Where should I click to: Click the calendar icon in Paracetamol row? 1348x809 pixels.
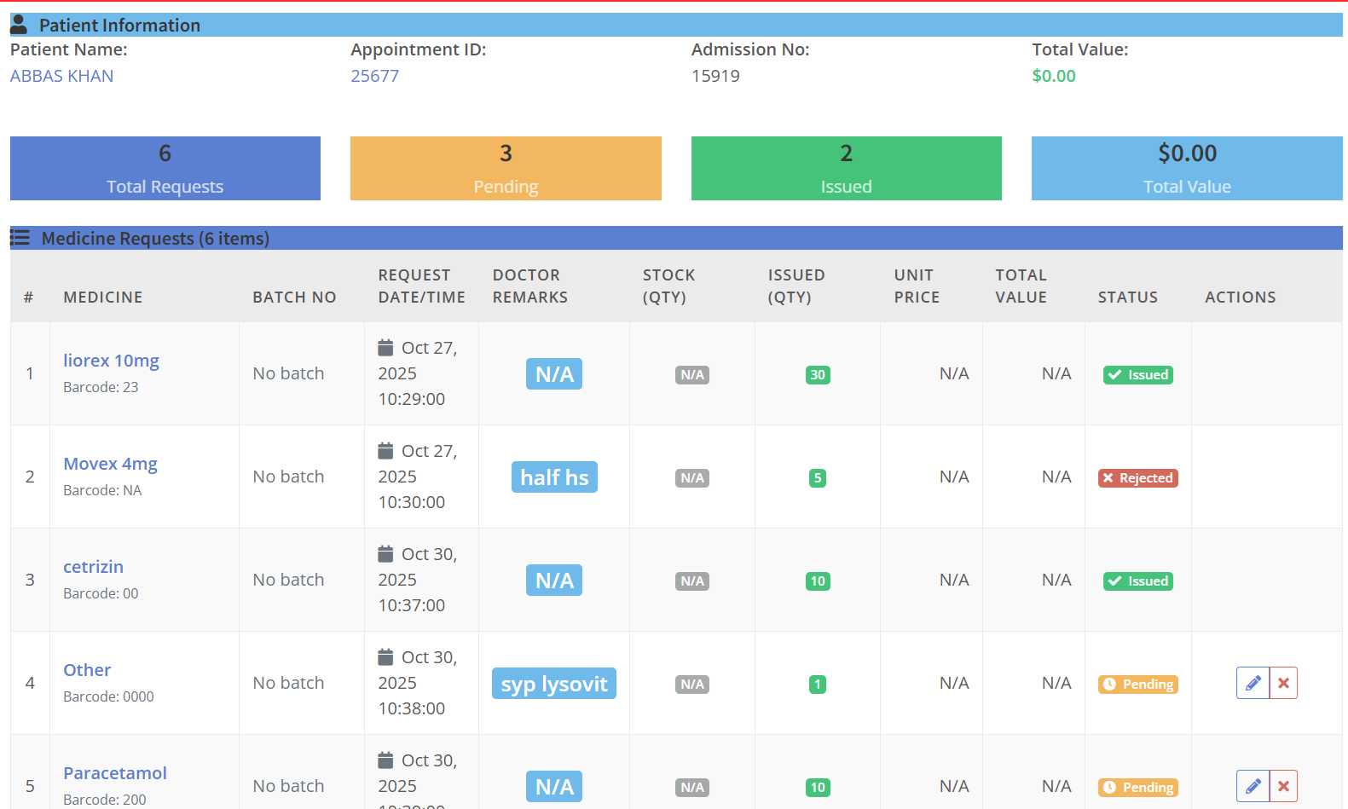coord(385,760)
